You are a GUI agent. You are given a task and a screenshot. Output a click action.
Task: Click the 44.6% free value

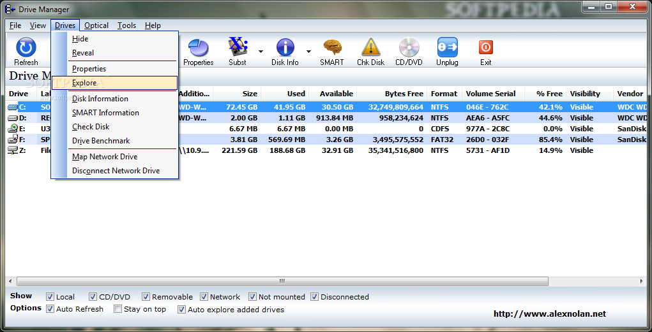click(x=550, y=118)
